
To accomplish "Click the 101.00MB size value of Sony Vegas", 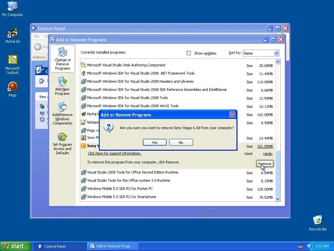I will (265, 146).
